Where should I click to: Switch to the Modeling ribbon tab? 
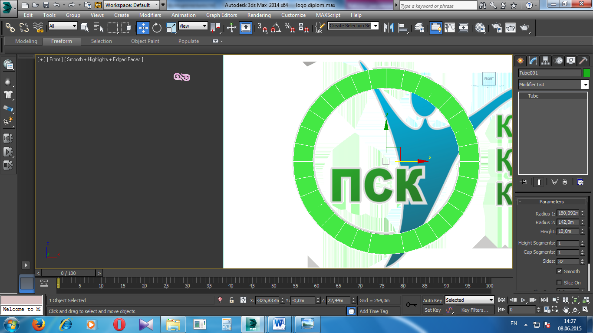(x=26, y=41)
